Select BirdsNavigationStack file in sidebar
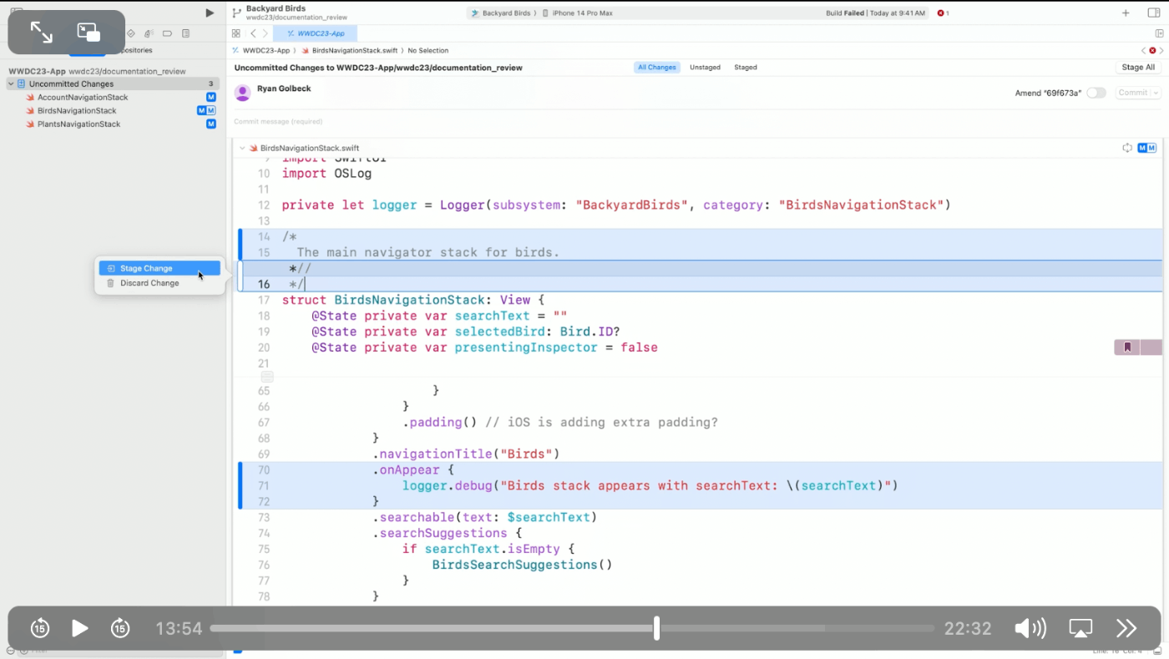1169x659 pixels. pos(77,110)
